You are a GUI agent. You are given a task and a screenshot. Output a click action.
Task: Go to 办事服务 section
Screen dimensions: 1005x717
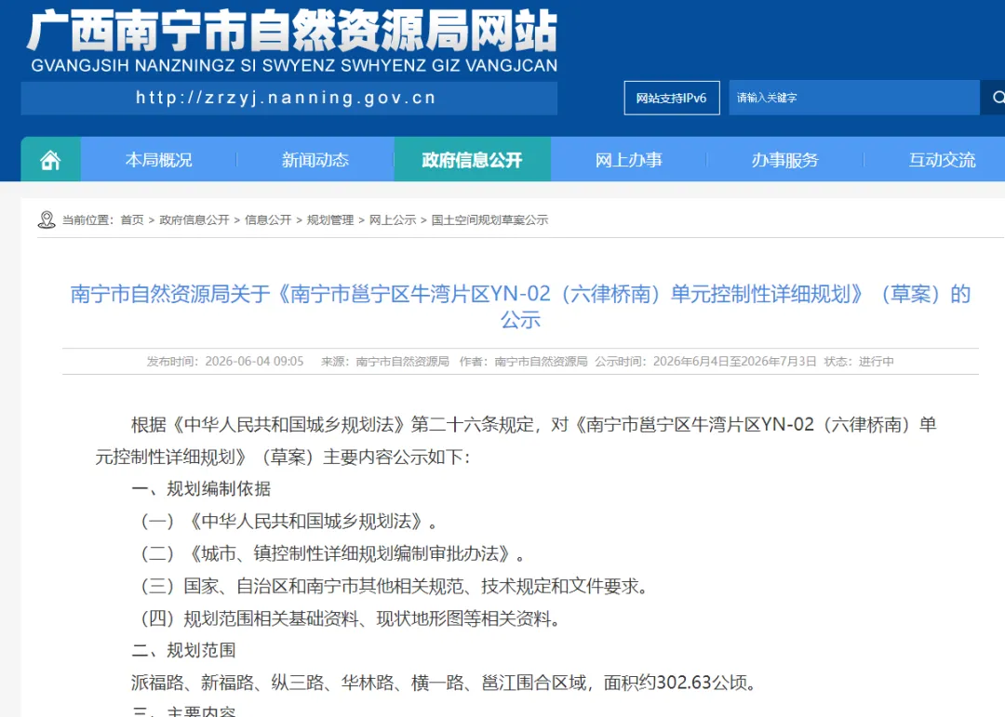coord(785,160)
